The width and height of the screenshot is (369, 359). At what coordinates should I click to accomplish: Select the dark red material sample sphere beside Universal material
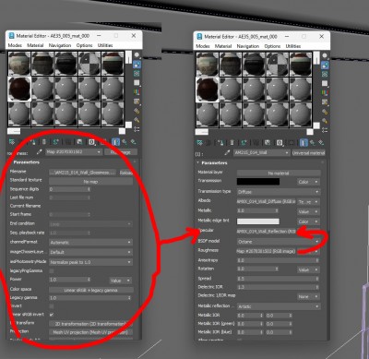(x=208, y=90)
